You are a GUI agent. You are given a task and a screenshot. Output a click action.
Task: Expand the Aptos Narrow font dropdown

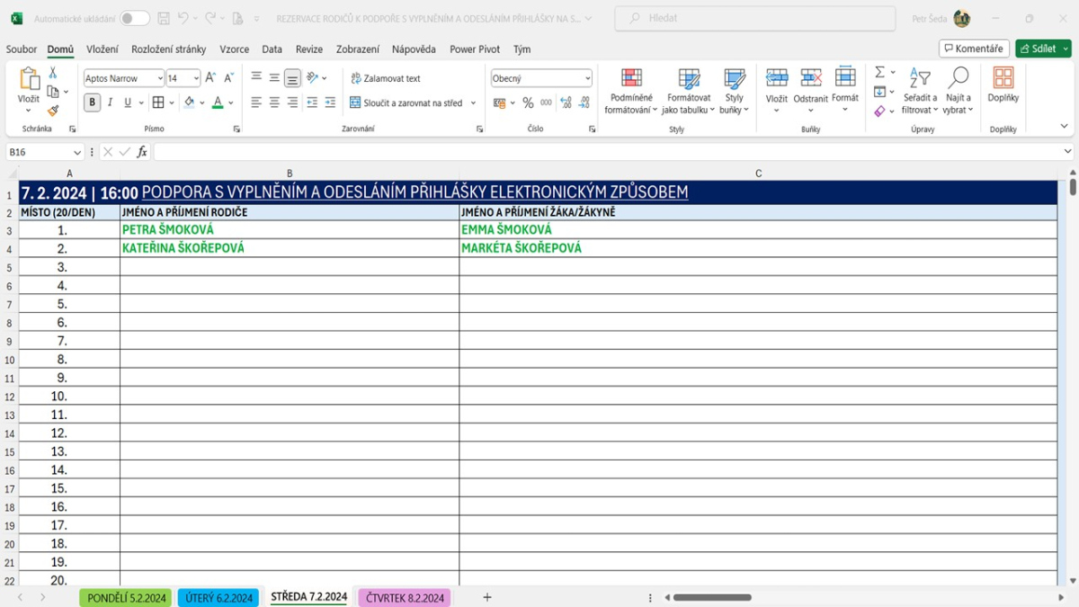tap(159, 78)
